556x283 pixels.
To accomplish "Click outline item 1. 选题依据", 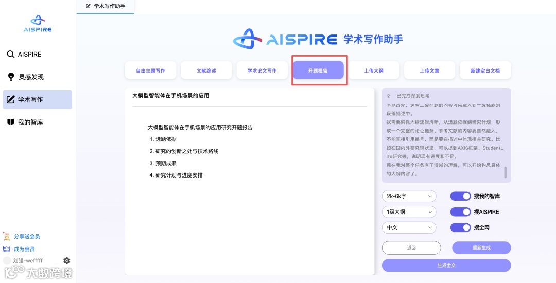I will tap(163, 139).
